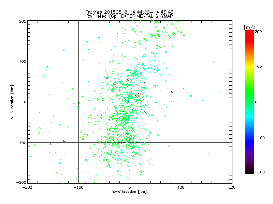Click the black bottom of the colorbar near -200
The height and width of the screenshot is (204, 273).
click(250, 171)
